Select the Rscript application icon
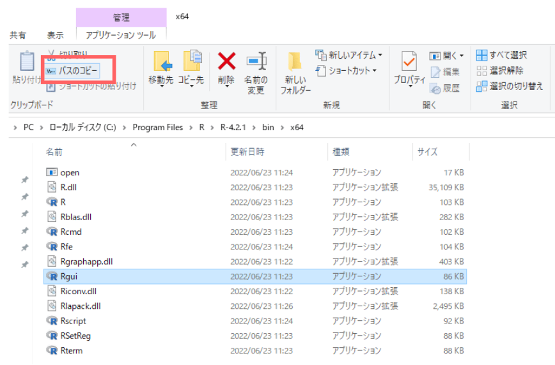Viewport: 555px width, 365px height. pyautogui.click(x=52, y=321)
